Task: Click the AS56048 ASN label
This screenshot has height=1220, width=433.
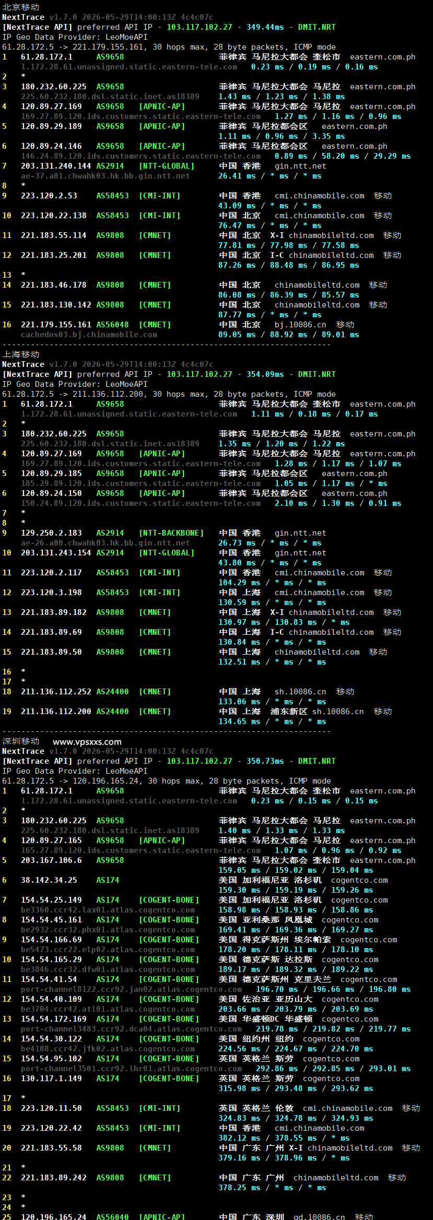Action: pos(112,325)
